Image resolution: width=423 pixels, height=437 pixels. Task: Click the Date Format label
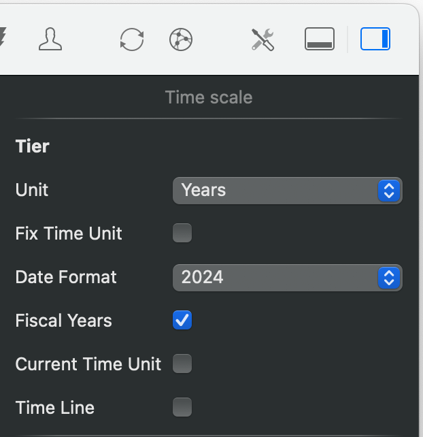pos(66,277)
